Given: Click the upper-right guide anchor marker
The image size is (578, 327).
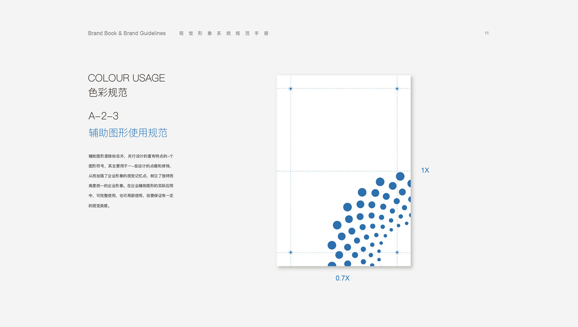Looking at the screenshot, I should pyautogui.click(x=397, y=89).
